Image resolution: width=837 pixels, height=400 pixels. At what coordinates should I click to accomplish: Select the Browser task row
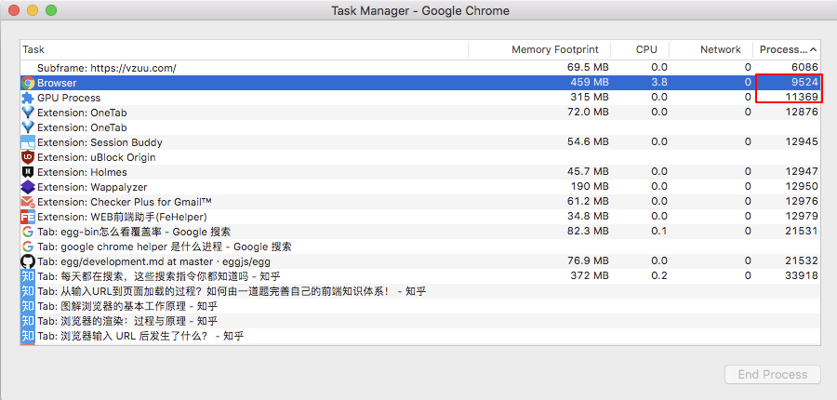420,83
